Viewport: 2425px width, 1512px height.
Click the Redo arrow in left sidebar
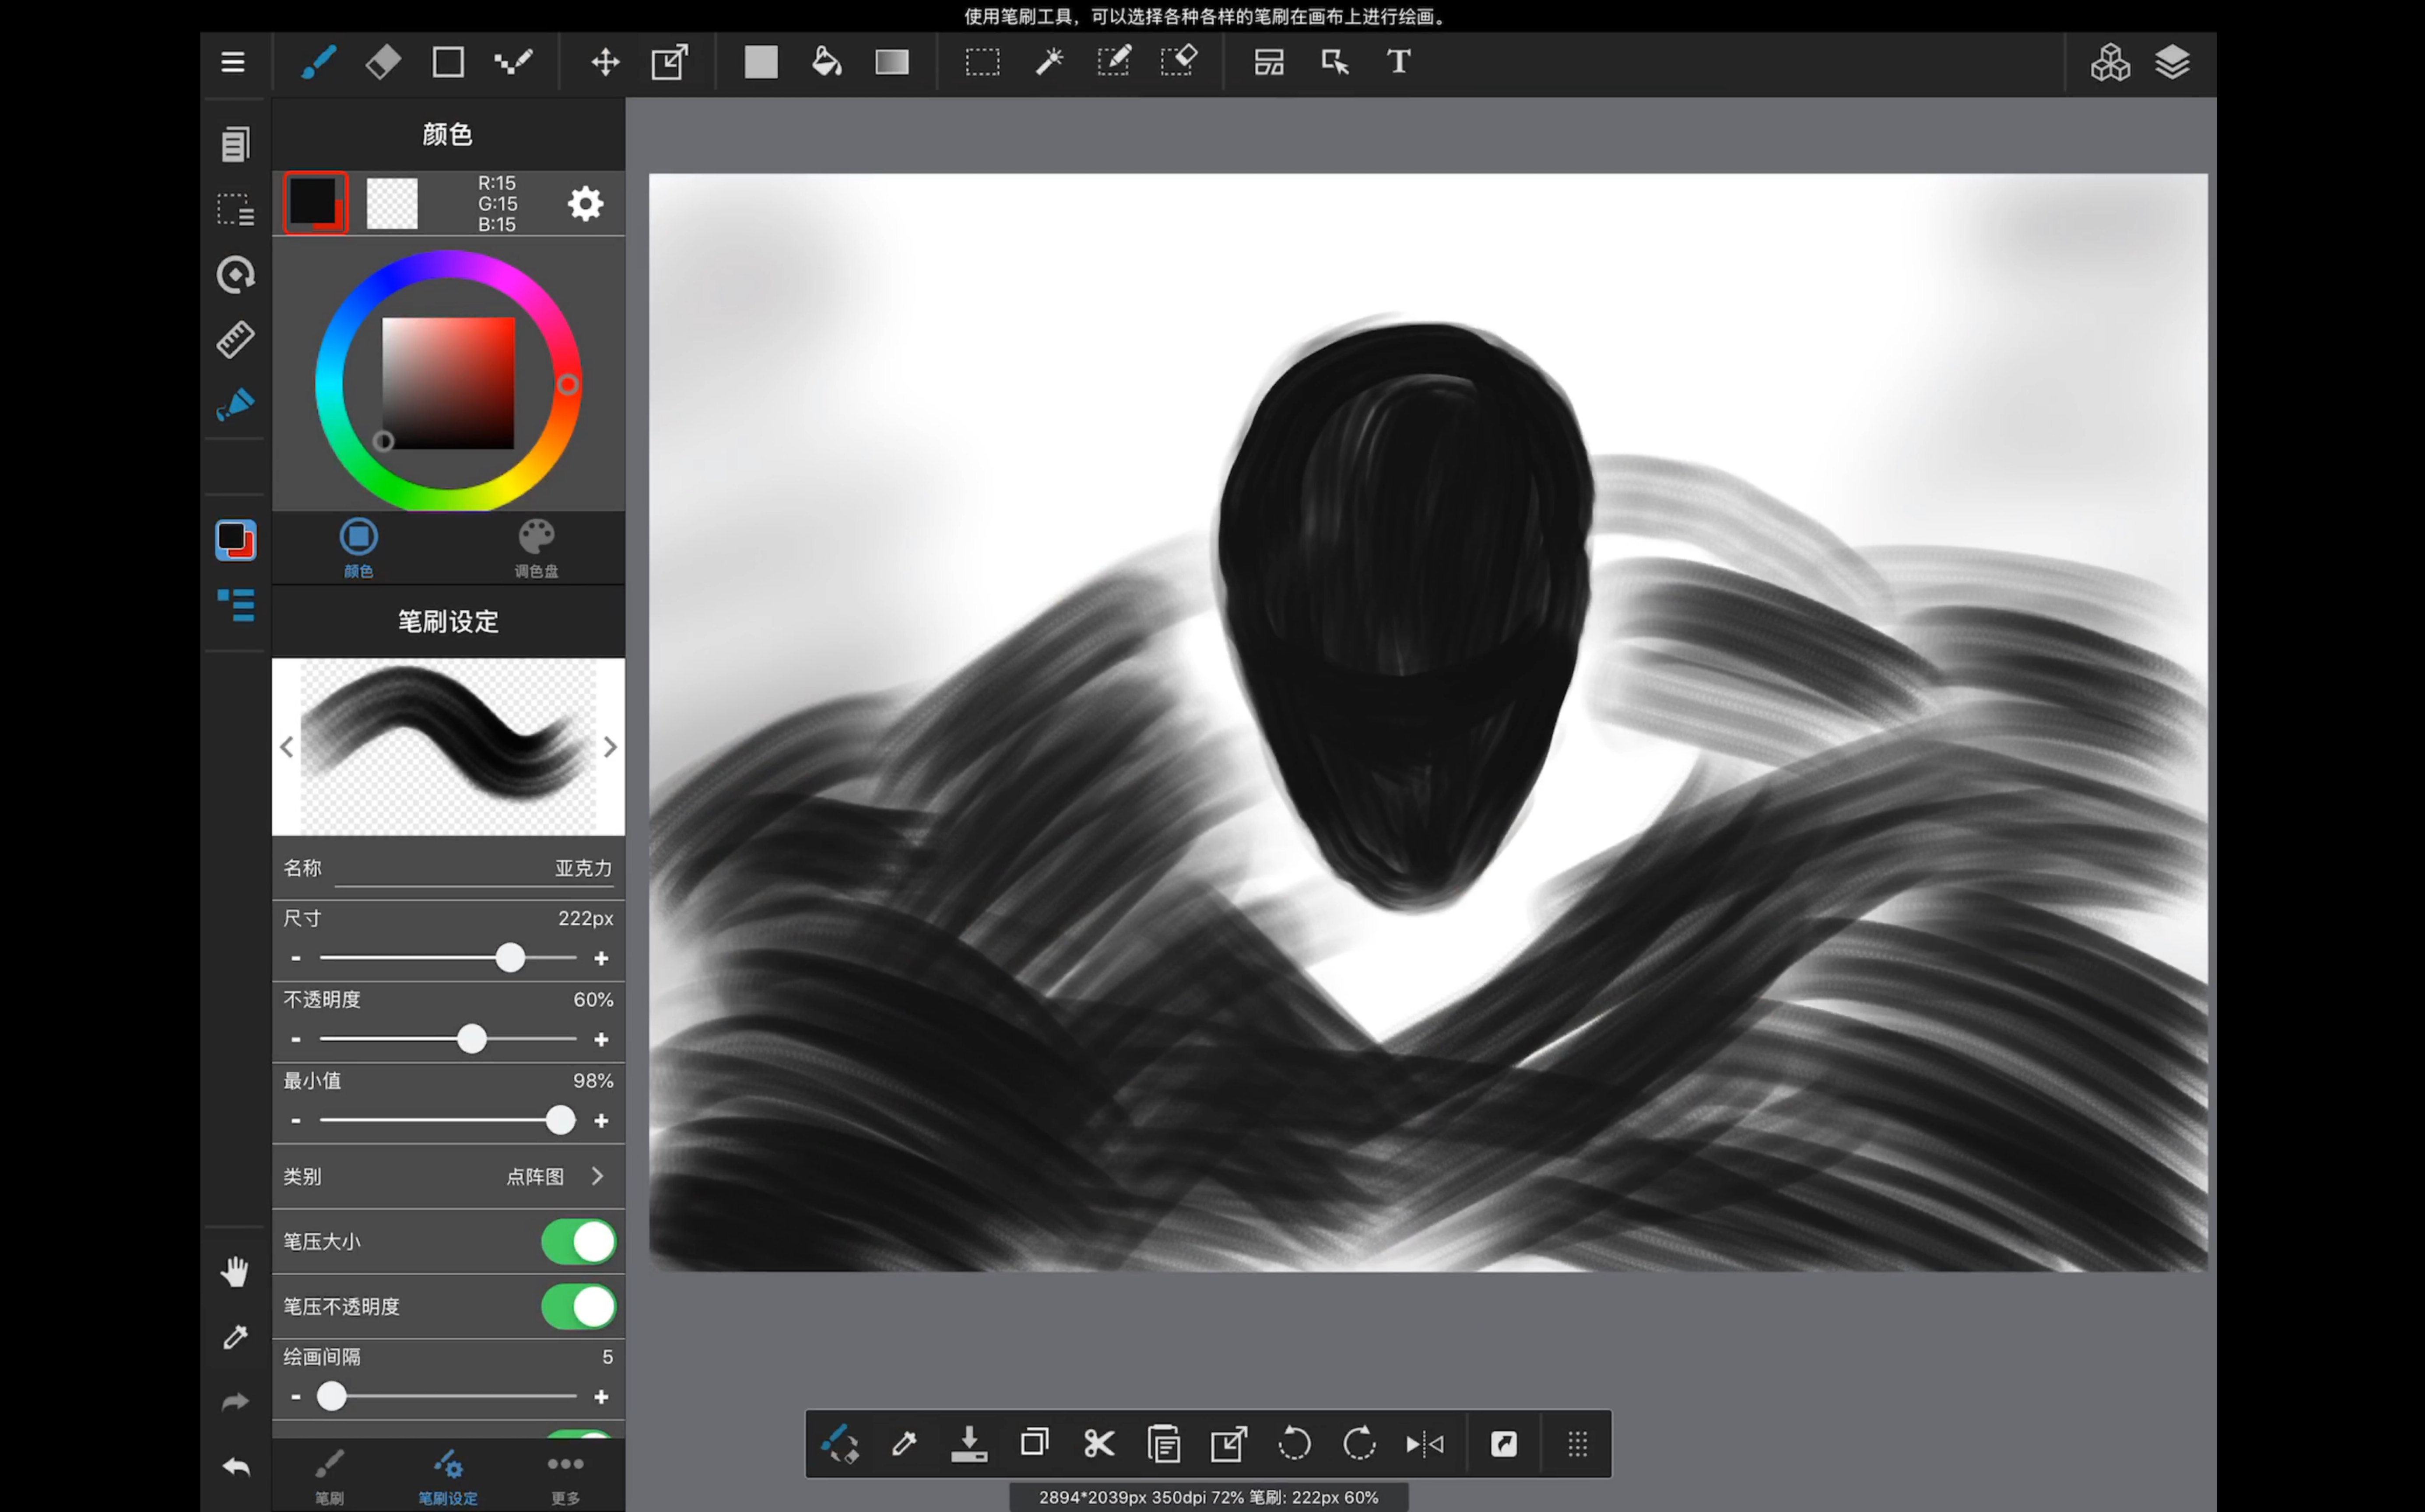235,1402
